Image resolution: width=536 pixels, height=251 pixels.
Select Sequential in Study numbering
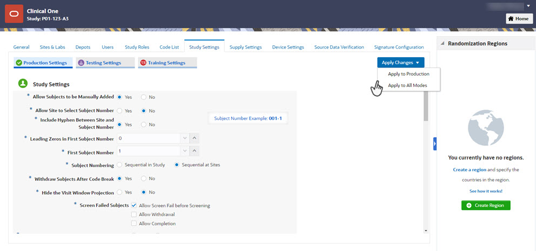[119, 165]
